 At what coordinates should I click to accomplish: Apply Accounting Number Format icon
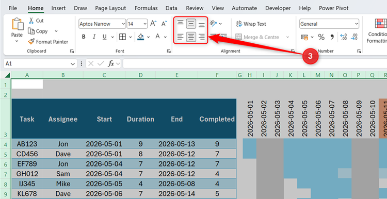[304, 37]
